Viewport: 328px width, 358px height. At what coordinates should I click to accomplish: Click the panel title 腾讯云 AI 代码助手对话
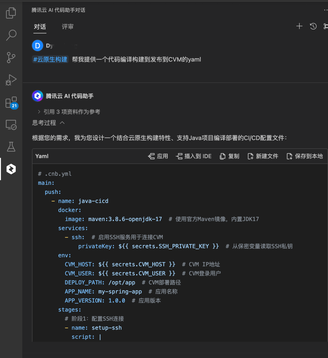click(x=58, y=10)
